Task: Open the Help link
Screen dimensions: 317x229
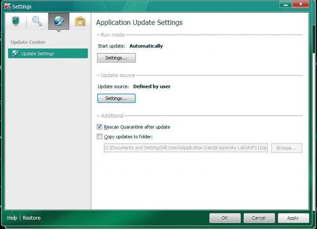Action: click(x=12, y=218)
